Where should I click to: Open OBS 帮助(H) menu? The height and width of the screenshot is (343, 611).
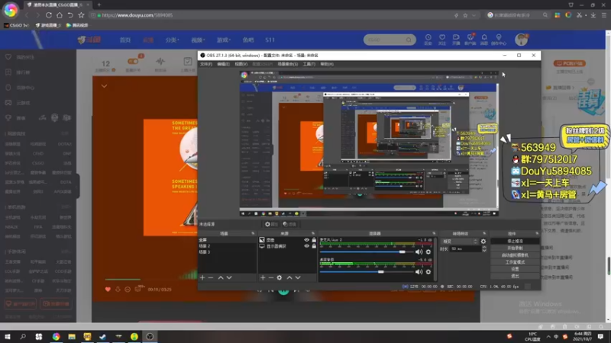tap(327, 64)
